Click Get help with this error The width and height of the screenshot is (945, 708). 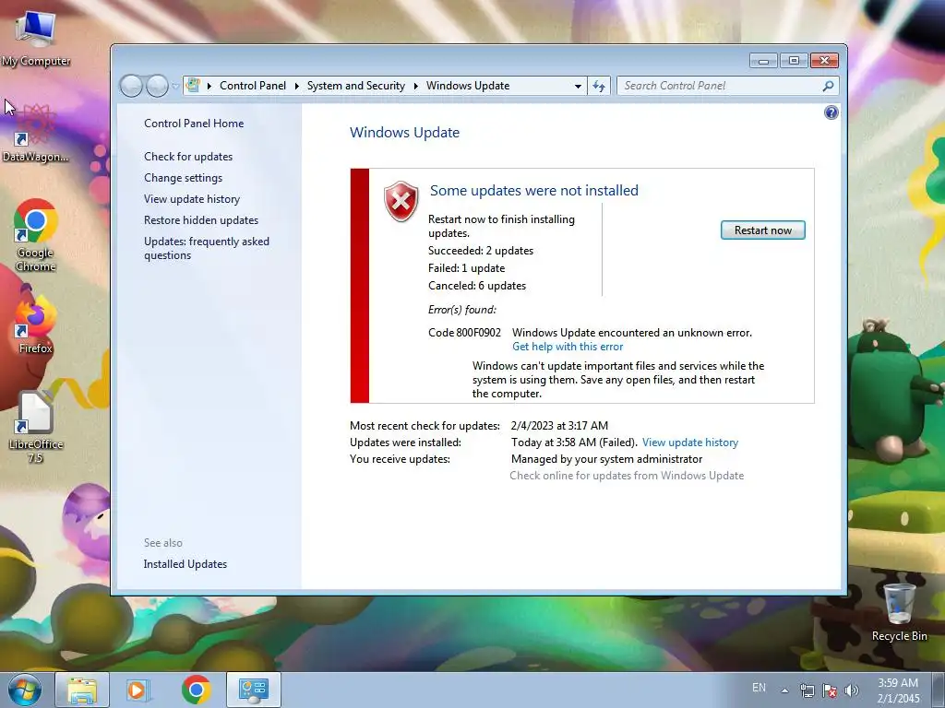click(x=568, y=347)
